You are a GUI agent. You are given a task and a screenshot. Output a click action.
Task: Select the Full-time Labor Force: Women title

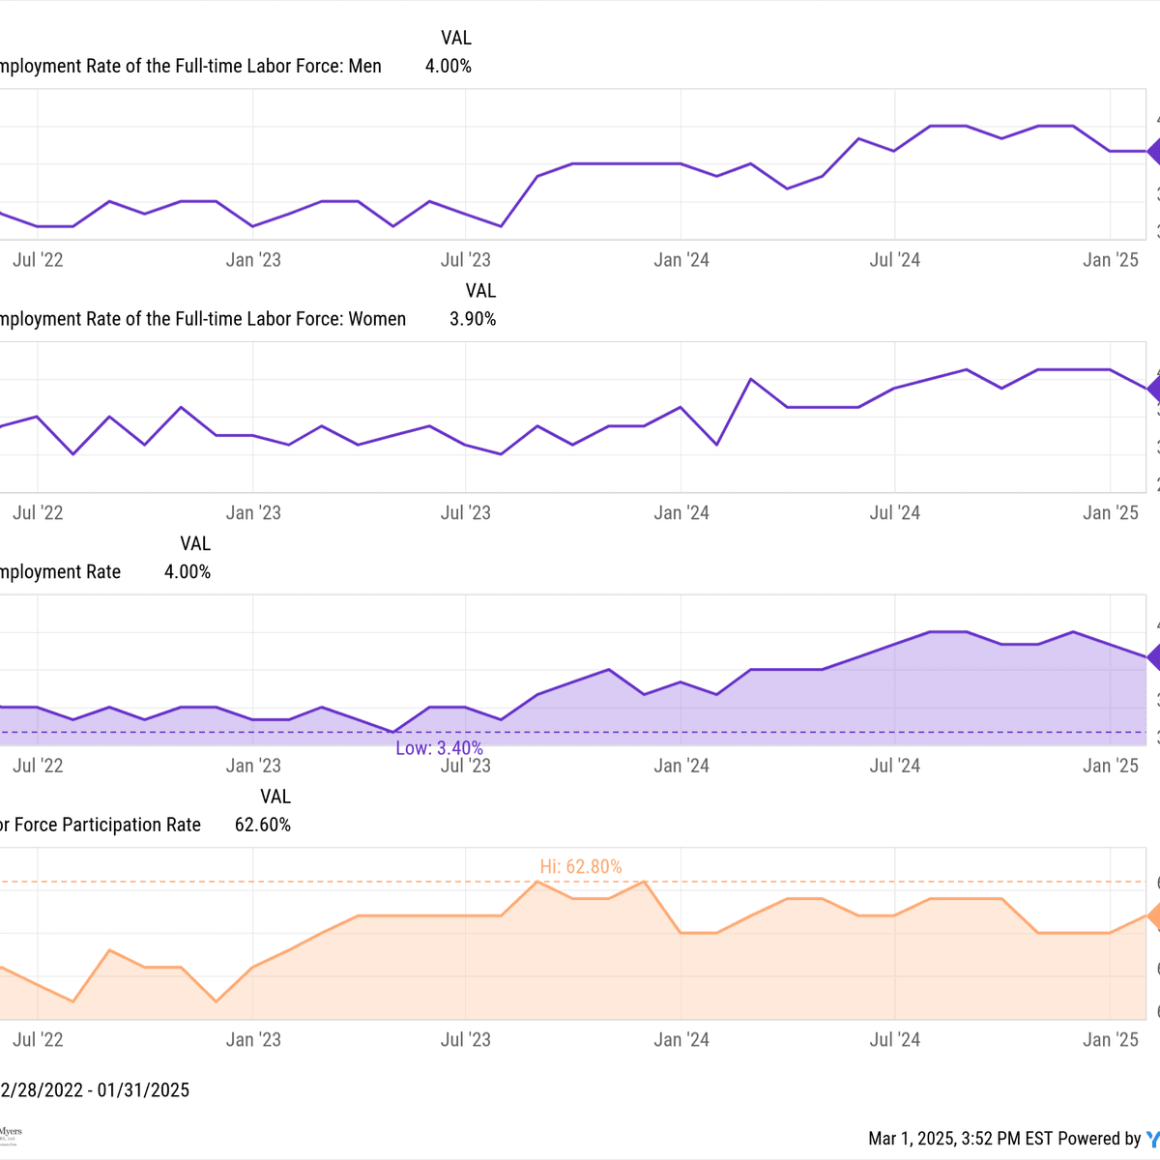(x=201, y=319)
